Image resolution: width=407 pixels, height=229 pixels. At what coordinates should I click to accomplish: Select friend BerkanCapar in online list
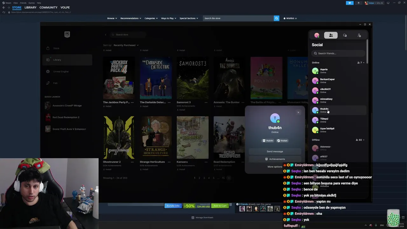(338, 80)
